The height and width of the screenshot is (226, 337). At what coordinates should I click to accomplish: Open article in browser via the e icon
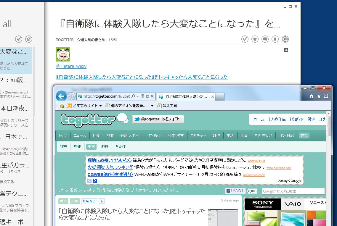tap(285, 39)
